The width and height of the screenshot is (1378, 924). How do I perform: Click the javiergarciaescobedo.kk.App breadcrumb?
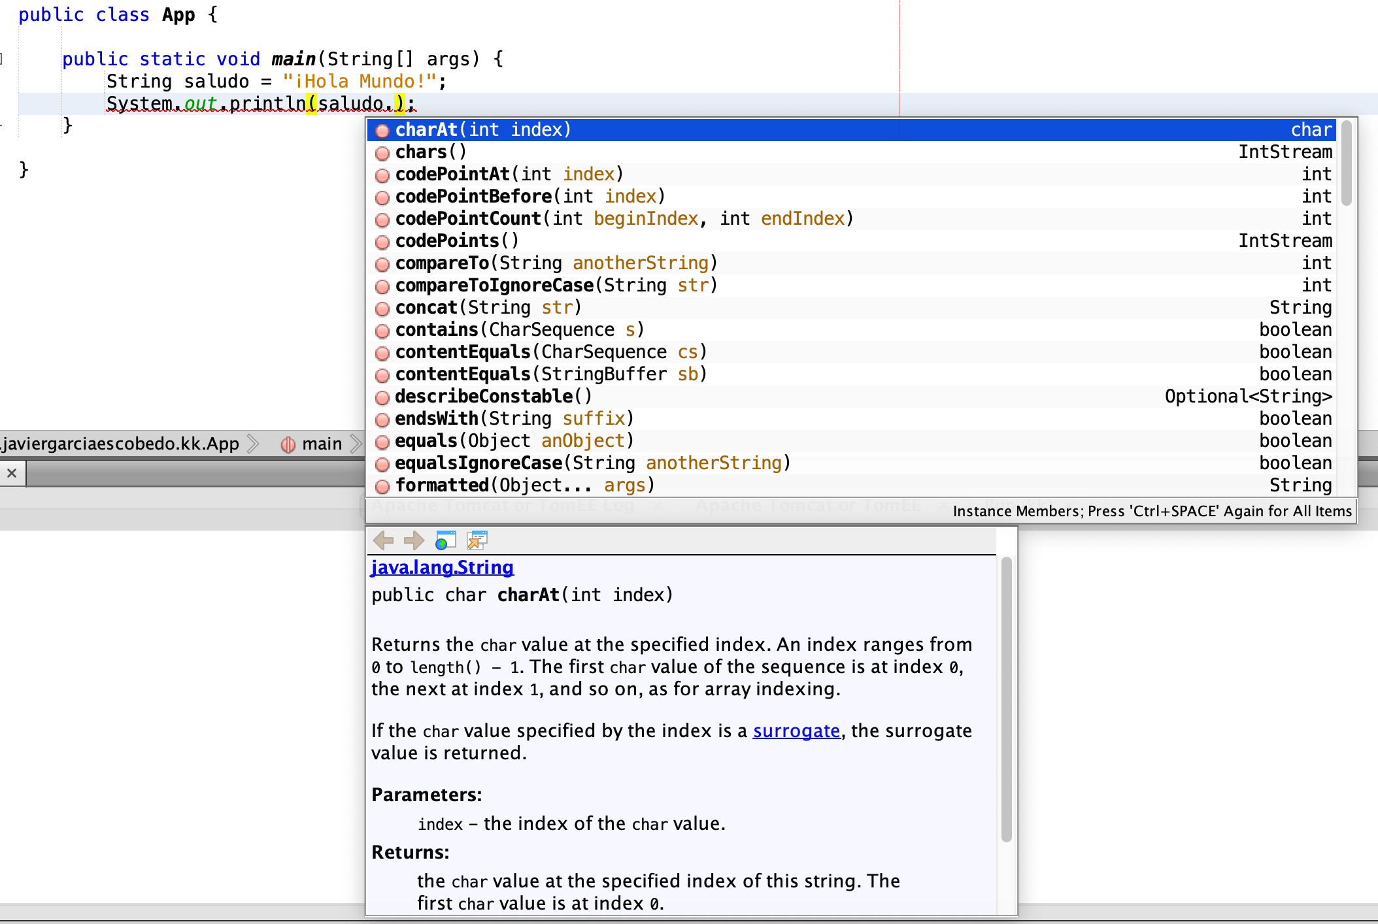tap(120, 444)
